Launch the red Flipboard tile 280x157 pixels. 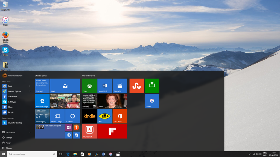[x=112, y=131]
